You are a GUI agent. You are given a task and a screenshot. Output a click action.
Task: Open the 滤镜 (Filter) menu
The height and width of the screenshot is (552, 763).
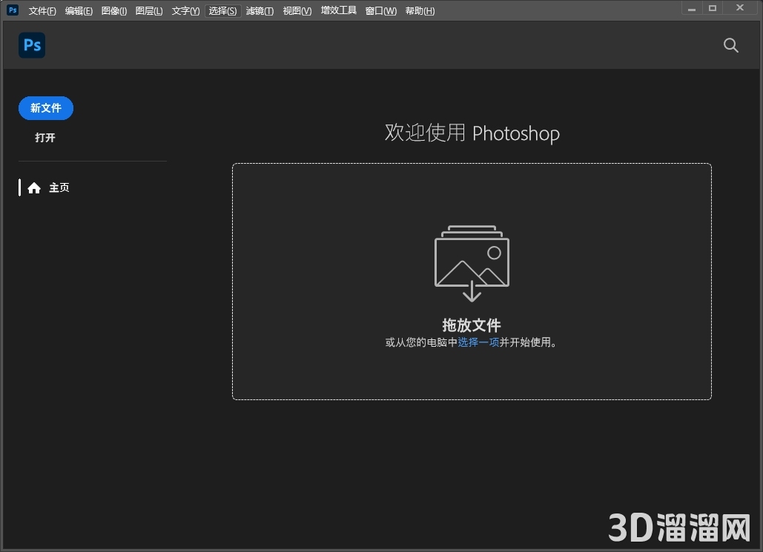[260, 10]
